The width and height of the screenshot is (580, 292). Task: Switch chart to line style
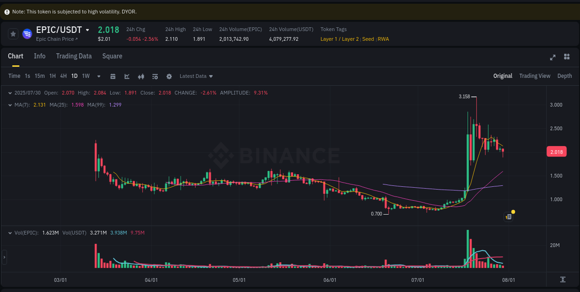[127, 76]
